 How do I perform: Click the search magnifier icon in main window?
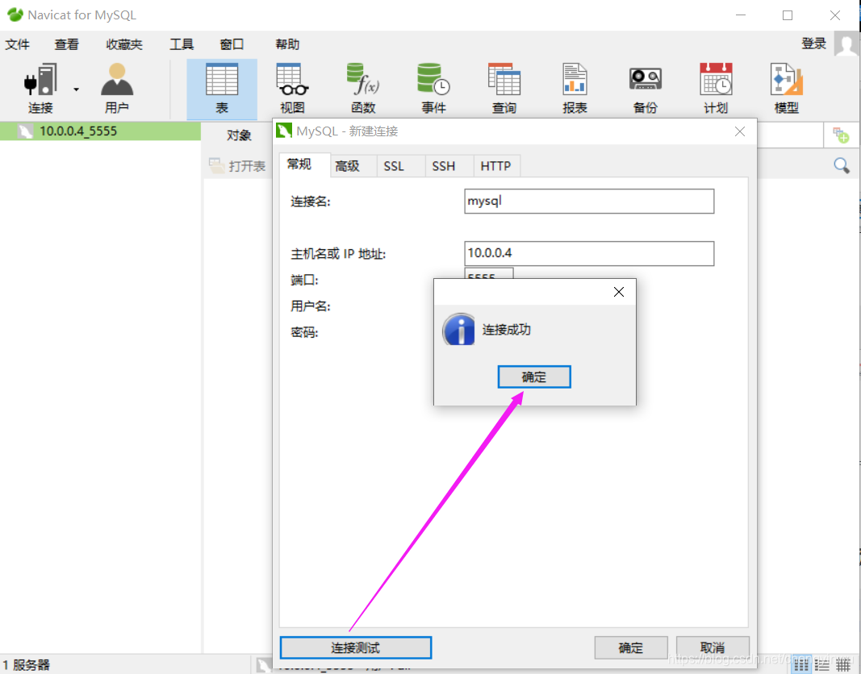842,165
